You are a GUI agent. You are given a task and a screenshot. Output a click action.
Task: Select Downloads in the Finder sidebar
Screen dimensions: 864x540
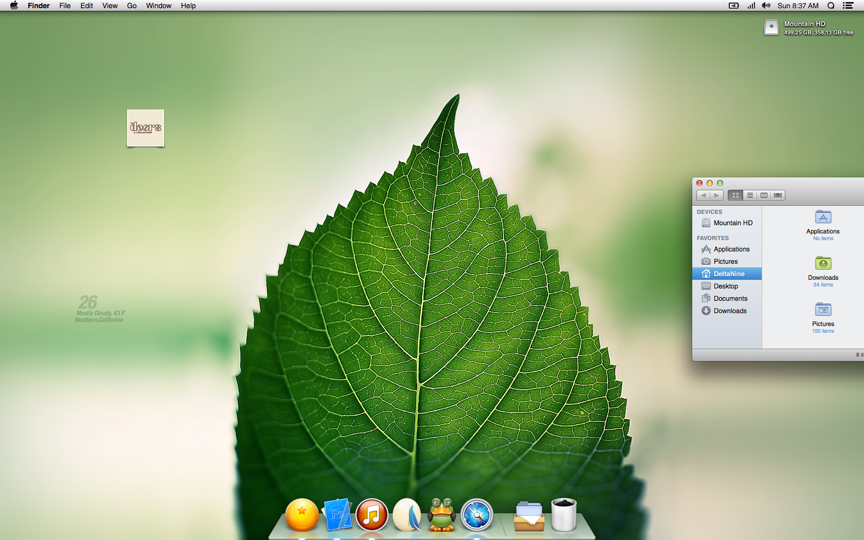[727, 311]
